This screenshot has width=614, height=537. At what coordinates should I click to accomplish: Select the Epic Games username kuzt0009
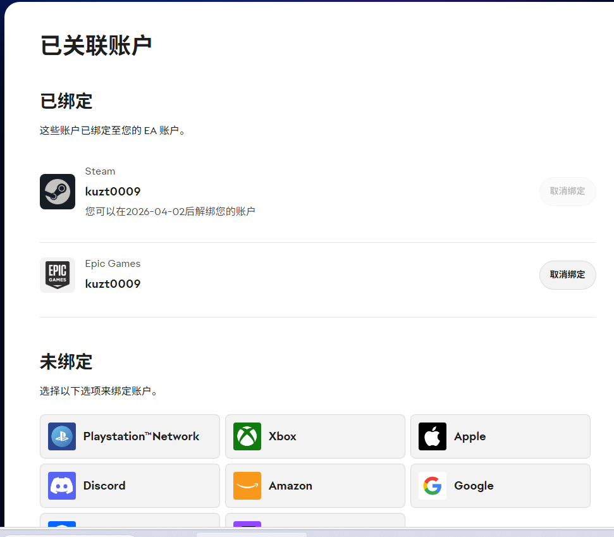tap(113, 284)
